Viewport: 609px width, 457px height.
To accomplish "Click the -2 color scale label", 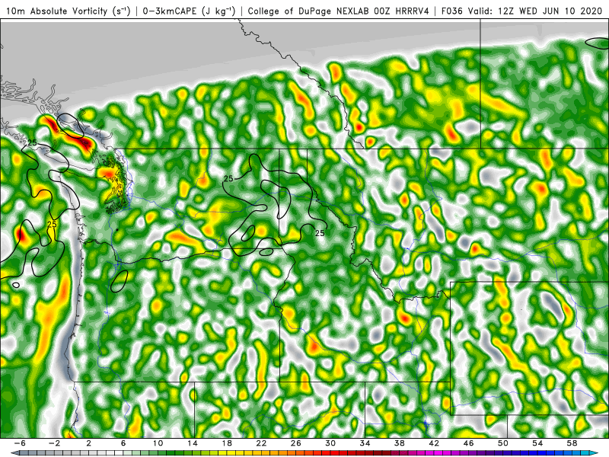I will (54, 443).
